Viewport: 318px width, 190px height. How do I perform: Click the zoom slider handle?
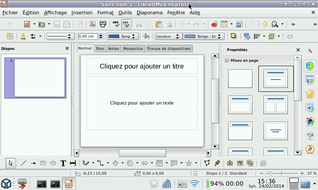pyautogui.click(x=270, y=173)
